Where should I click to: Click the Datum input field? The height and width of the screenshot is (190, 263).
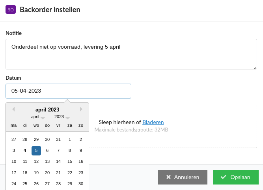pyautogui.click(x=68, y=91)
